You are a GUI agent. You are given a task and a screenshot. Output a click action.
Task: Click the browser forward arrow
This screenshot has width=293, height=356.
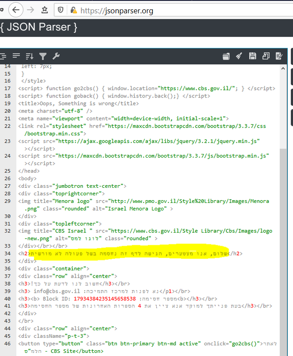click(30, 10)
